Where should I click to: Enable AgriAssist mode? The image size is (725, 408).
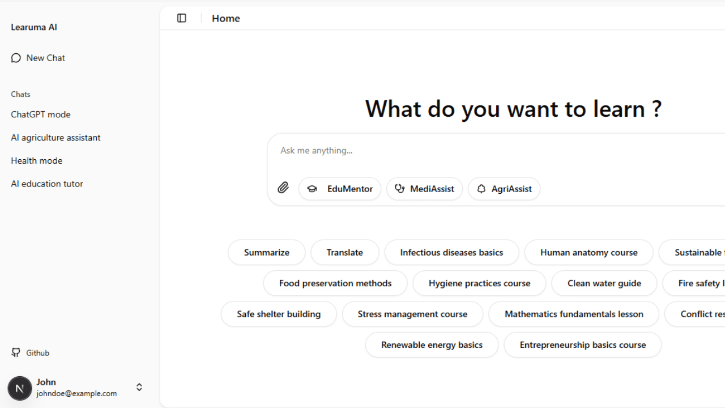pyautogui.click(x=504, y=189)
